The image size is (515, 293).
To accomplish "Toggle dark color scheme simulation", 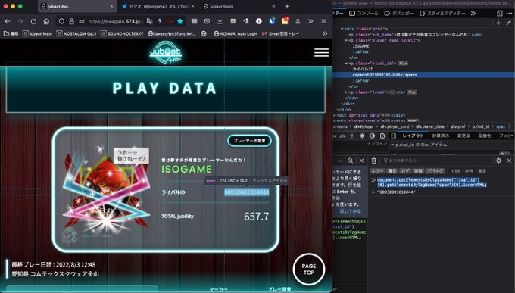I will 372,136.
